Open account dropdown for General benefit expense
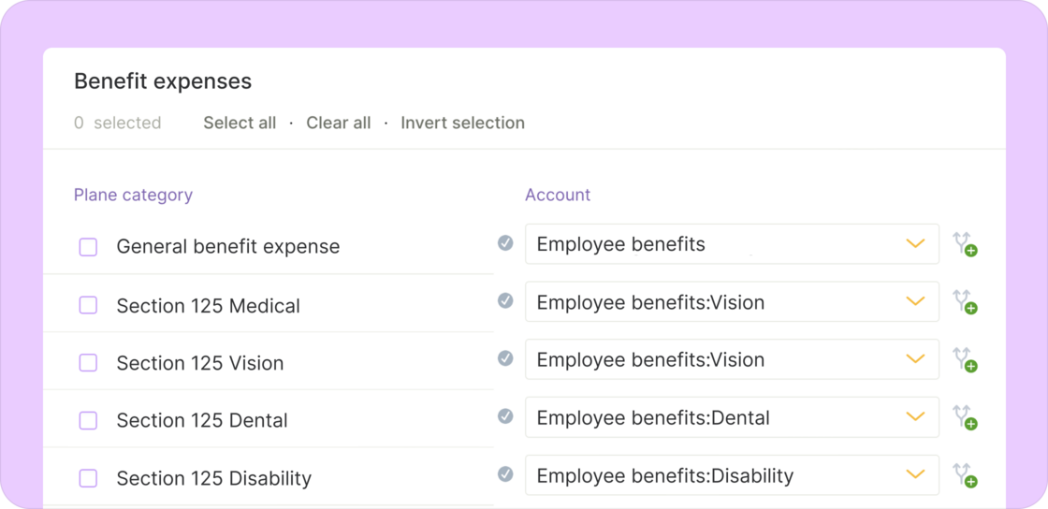Screen dimensions: 1048x509 (x=732, y=244)
